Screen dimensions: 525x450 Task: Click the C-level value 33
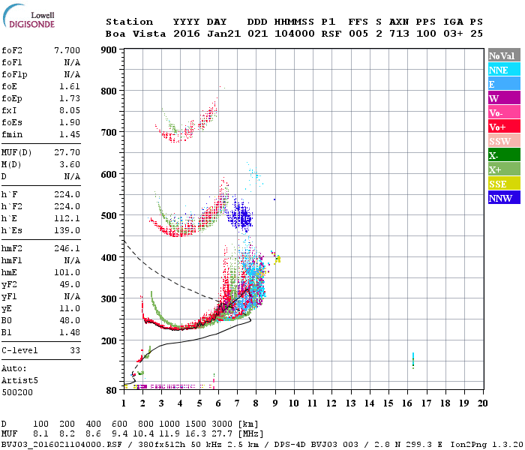click(x=75, y=350)
